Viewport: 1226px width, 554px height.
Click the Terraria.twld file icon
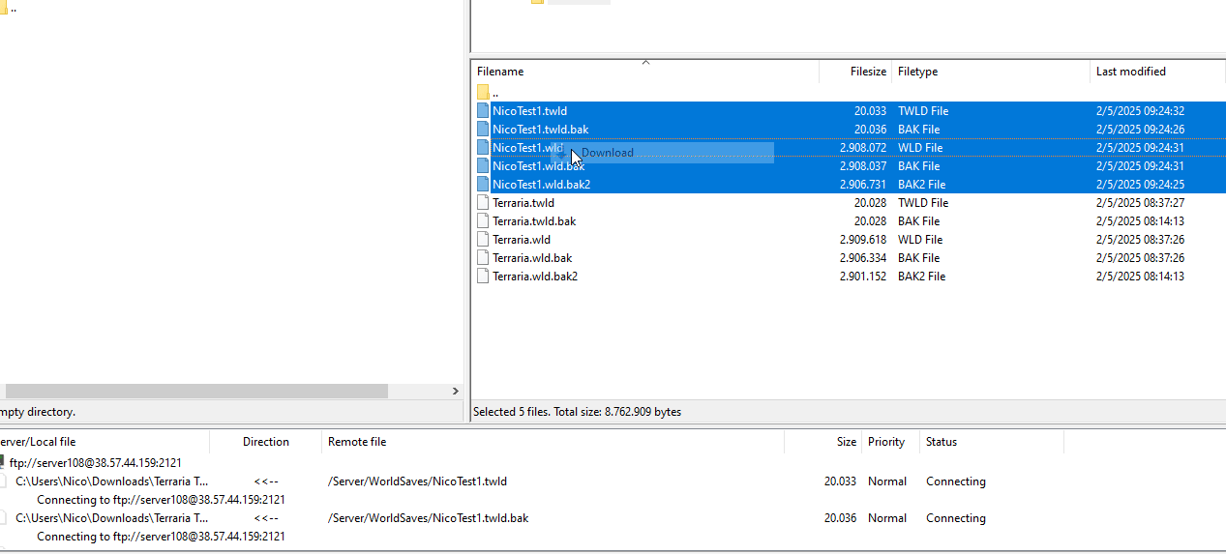(x=483, y=203)
